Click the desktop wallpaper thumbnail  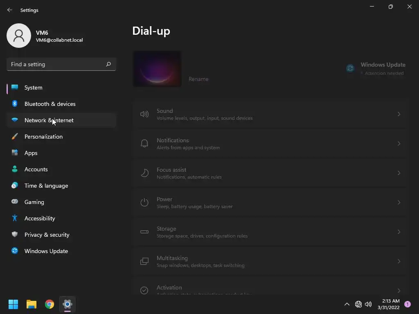coord(157,69)
